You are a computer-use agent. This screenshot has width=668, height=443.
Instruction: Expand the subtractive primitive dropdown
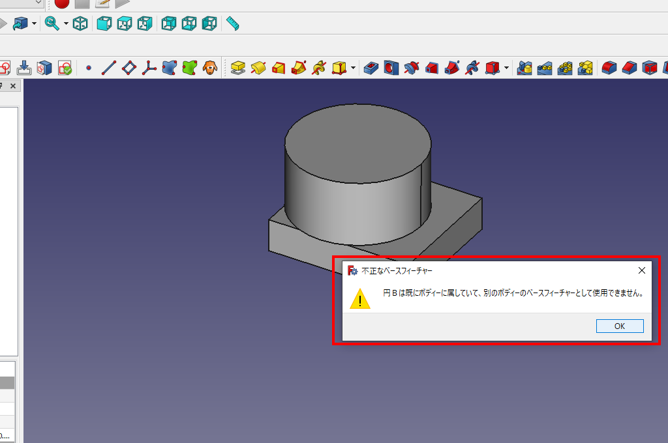click(506, 68)
